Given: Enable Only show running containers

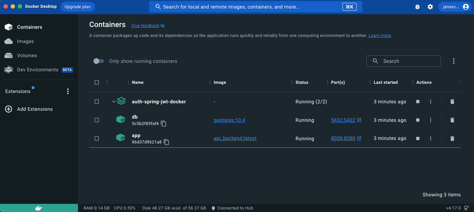Looking at the screenshot, I should (x=98, y=61).
